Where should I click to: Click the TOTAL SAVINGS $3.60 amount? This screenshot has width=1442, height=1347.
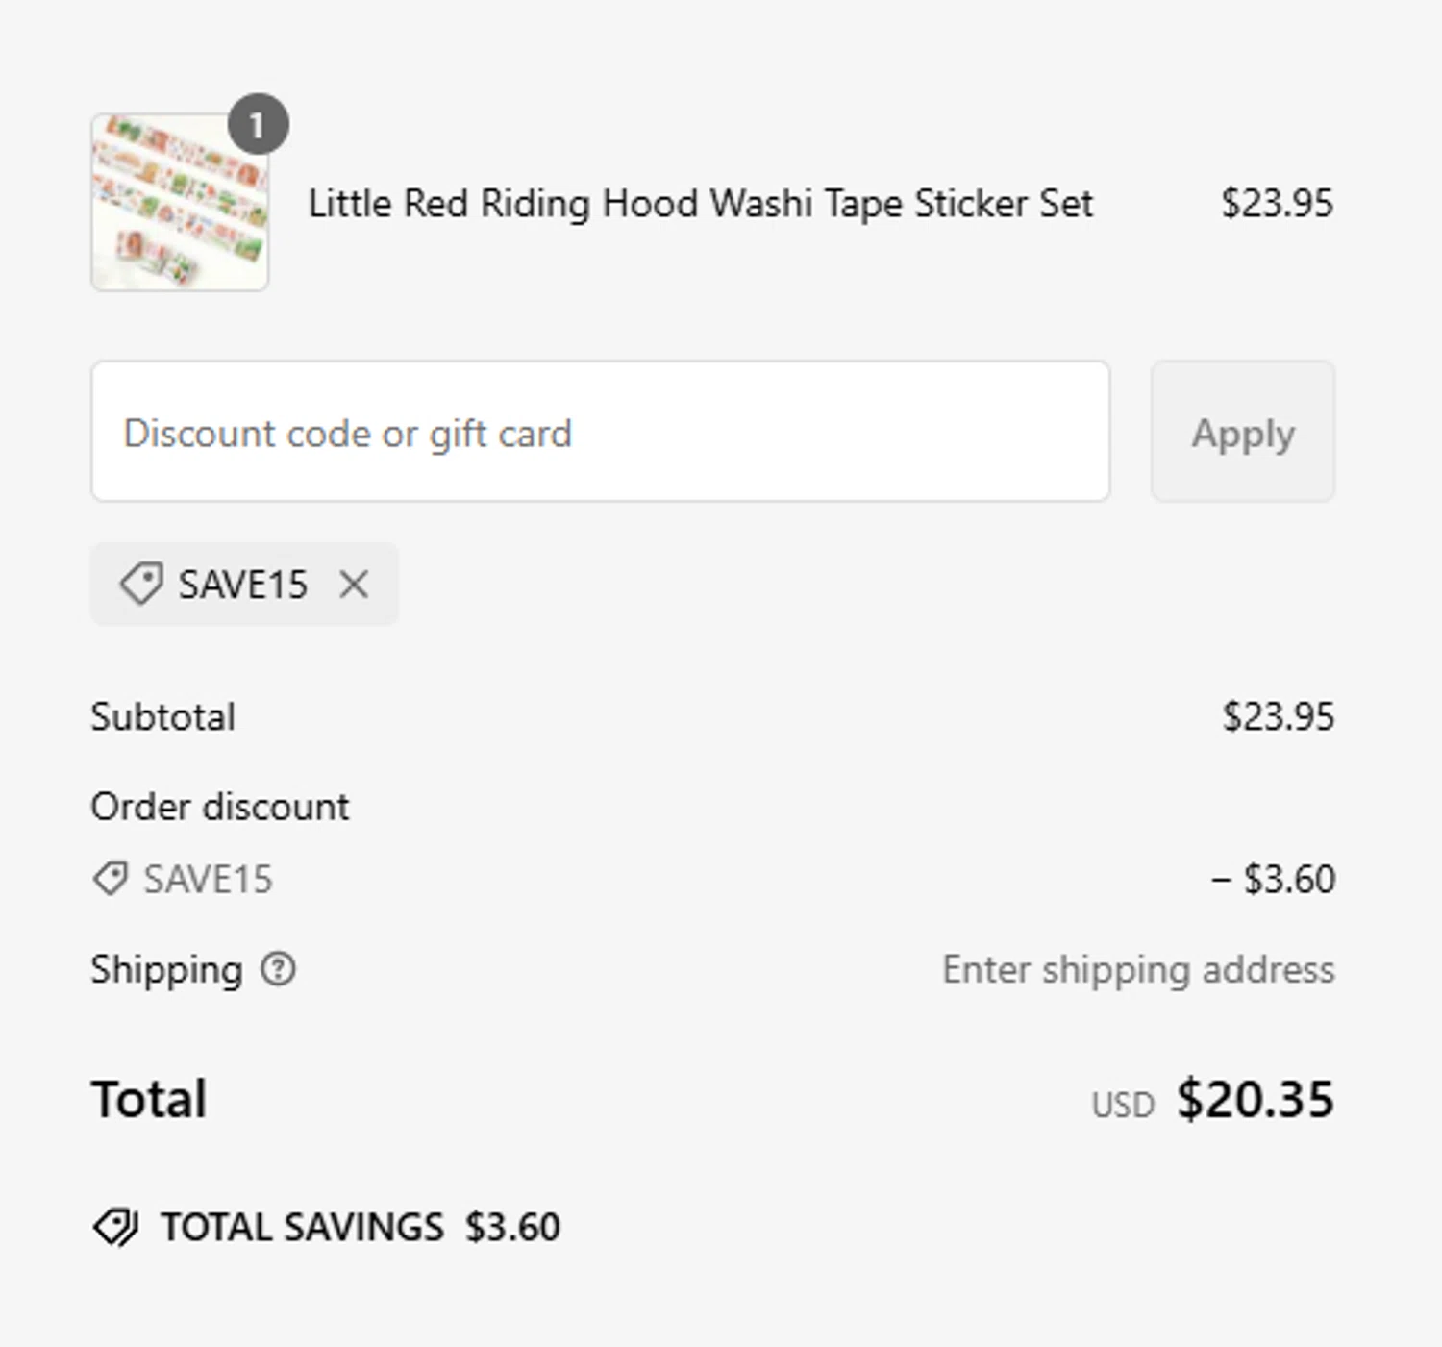pyautogui.click(x=512, y=1227)
